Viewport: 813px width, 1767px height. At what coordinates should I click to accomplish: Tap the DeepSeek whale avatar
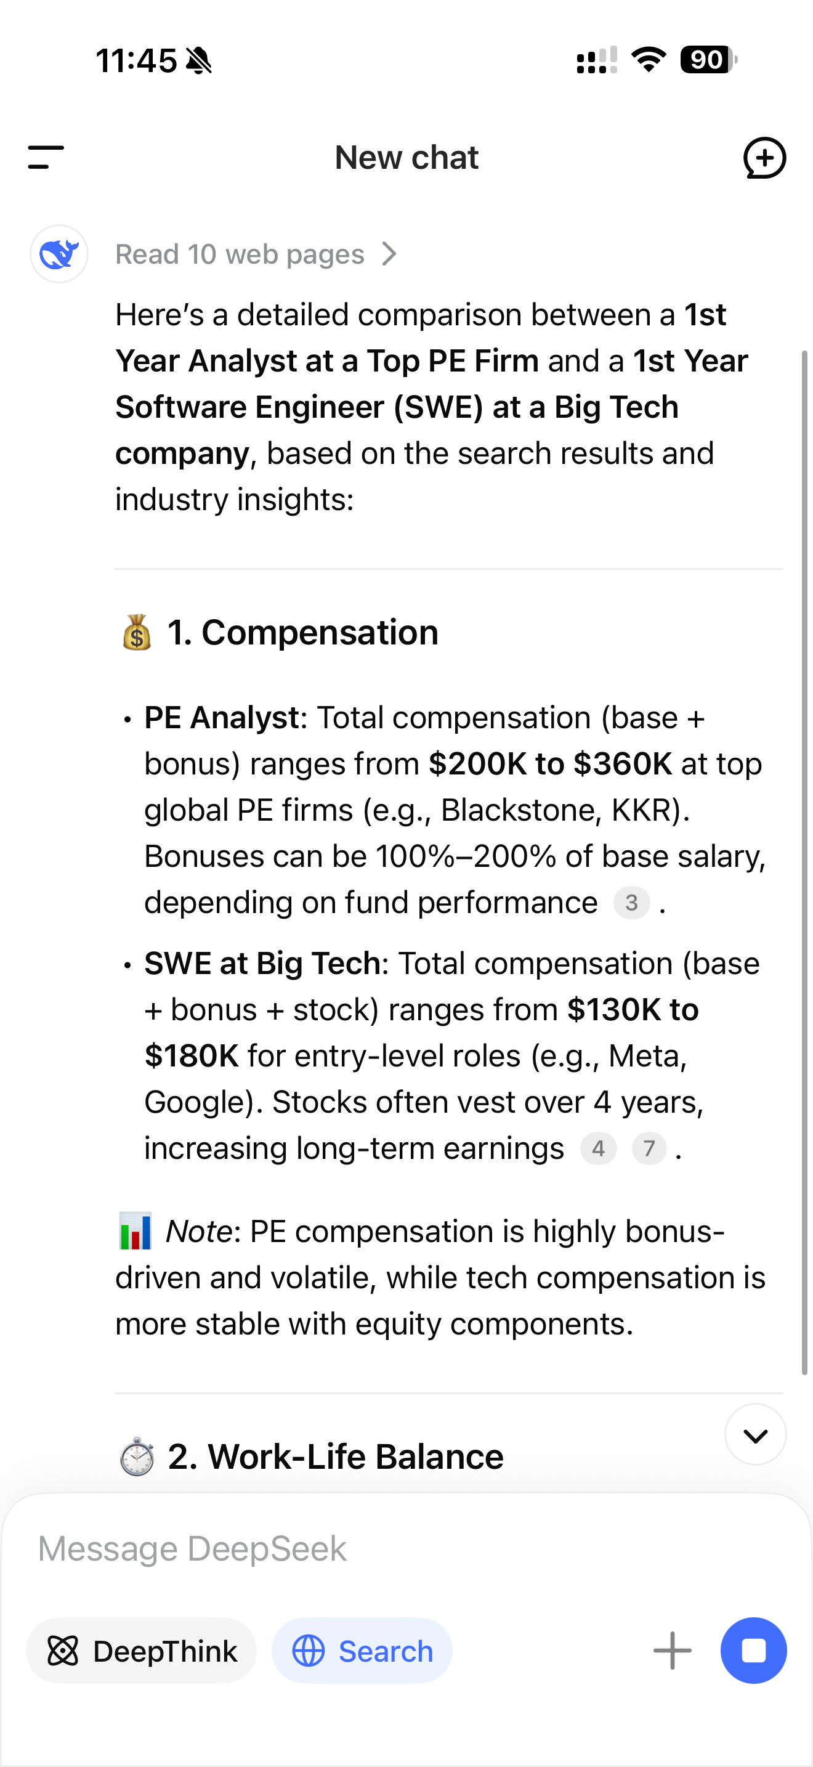click(59, 254)
